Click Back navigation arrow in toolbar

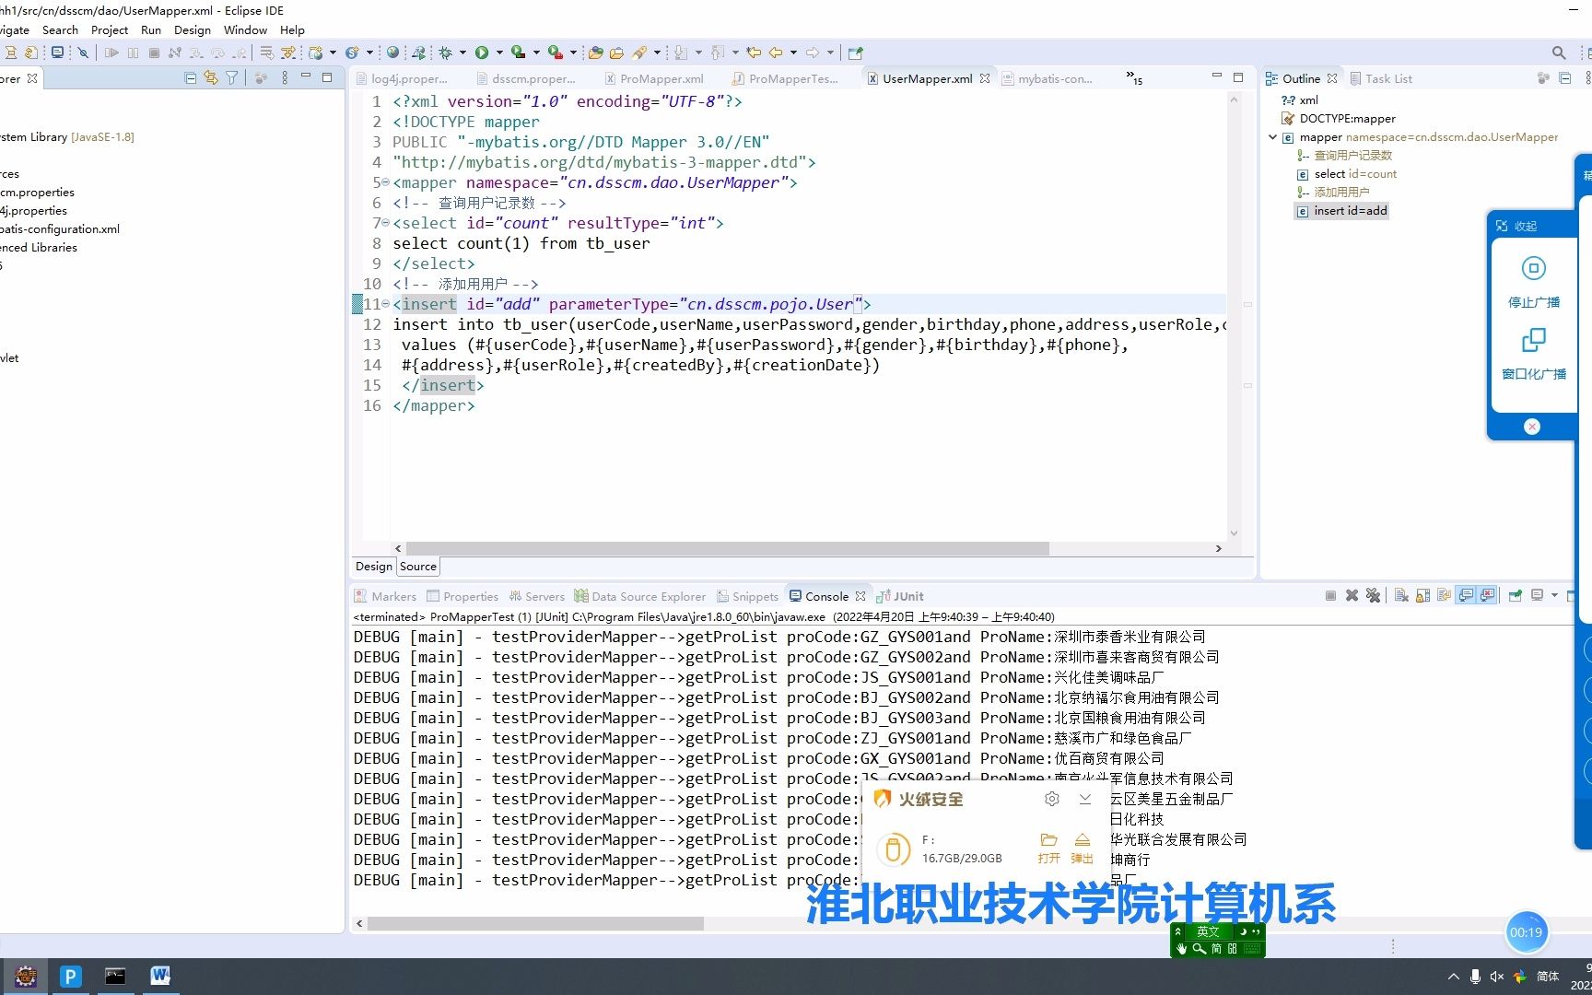pyautogui.click(x=776, y=53)
